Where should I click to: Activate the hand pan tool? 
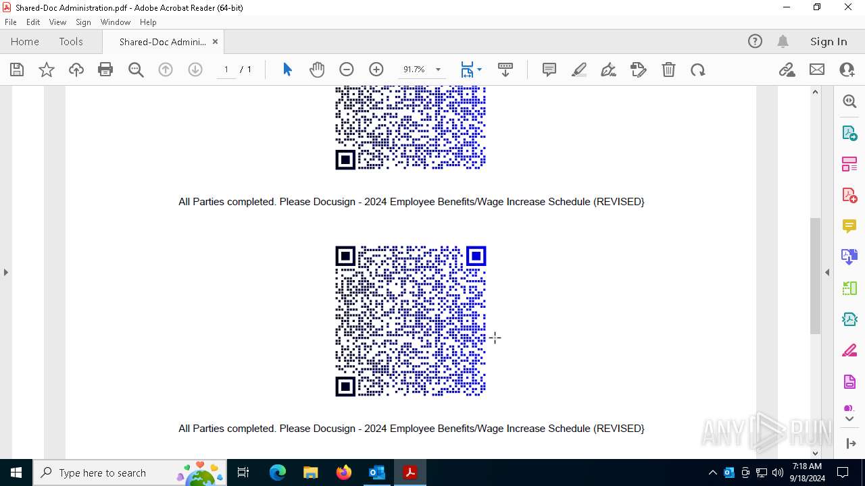(317, 70)
